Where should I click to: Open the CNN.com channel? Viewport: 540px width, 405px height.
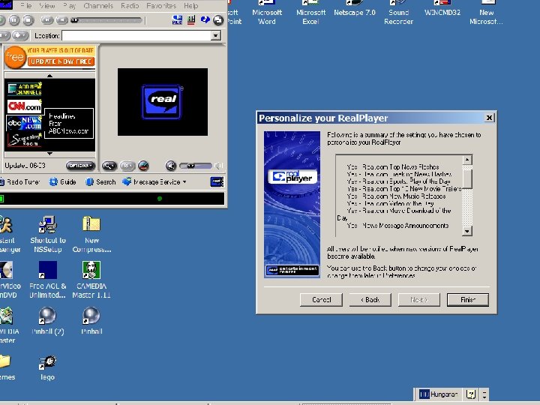tap(25, 106)
